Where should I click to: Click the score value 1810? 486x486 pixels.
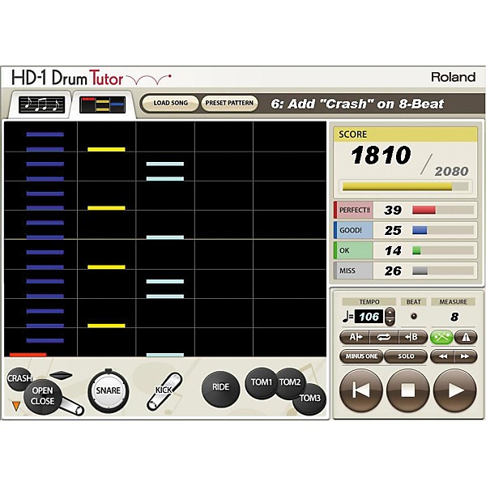pyautogui.click(x=381, y=155)
